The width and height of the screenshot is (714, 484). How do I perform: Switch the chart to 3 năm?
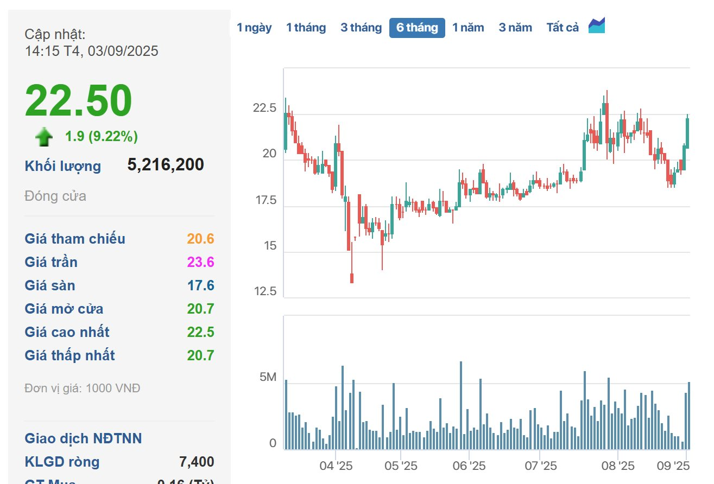[515, 28]
